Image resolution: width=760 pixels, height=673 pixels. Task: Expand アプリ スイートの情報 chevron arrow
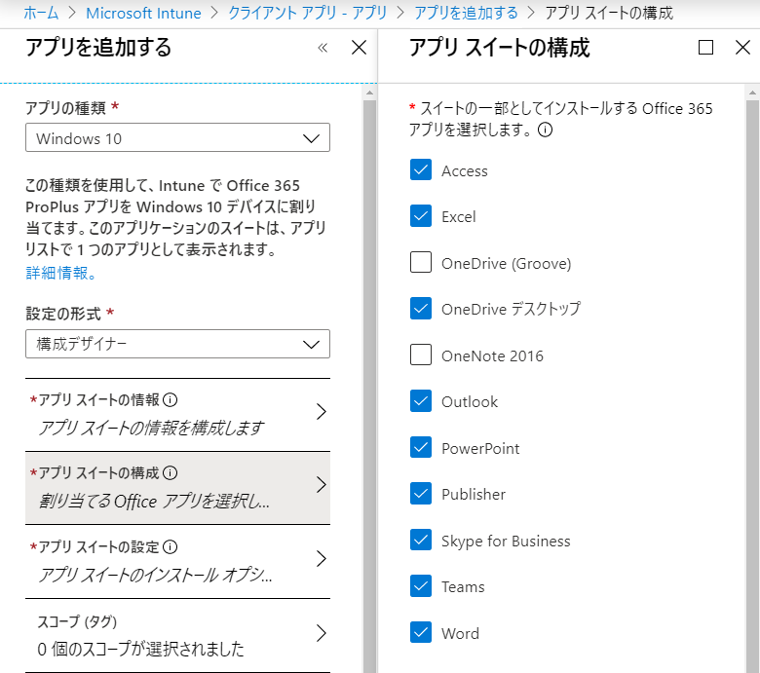321,412
